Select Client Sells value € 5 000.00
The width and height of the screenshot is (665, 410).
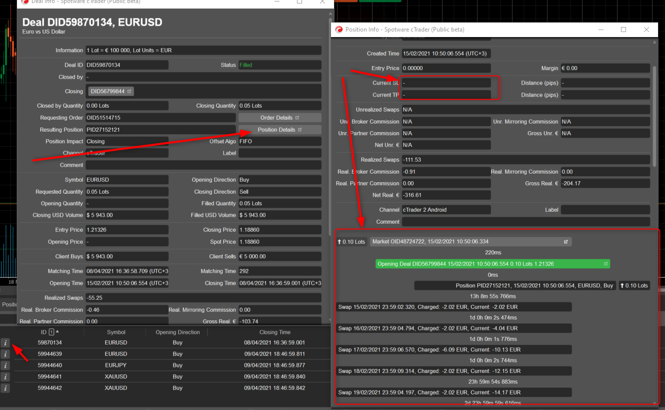pyautogui.click(x=280, y=256)
